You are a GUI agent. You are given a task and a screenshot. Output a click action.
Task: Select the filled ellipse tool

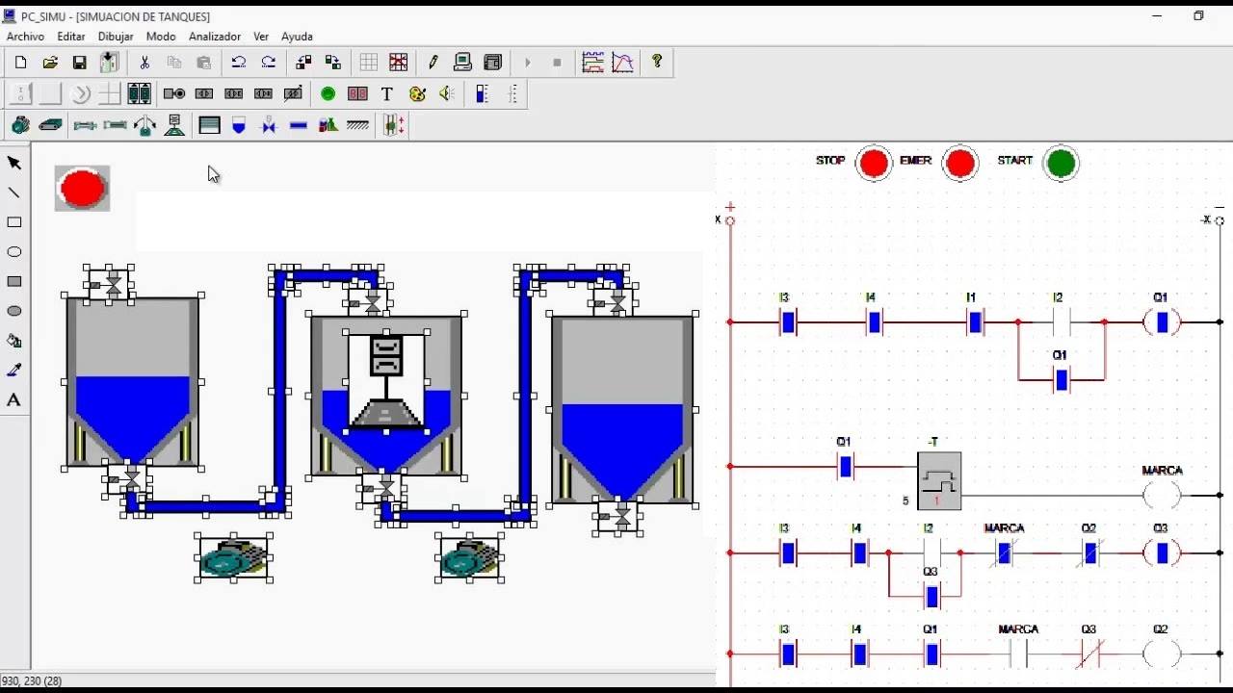coord(14,311)
